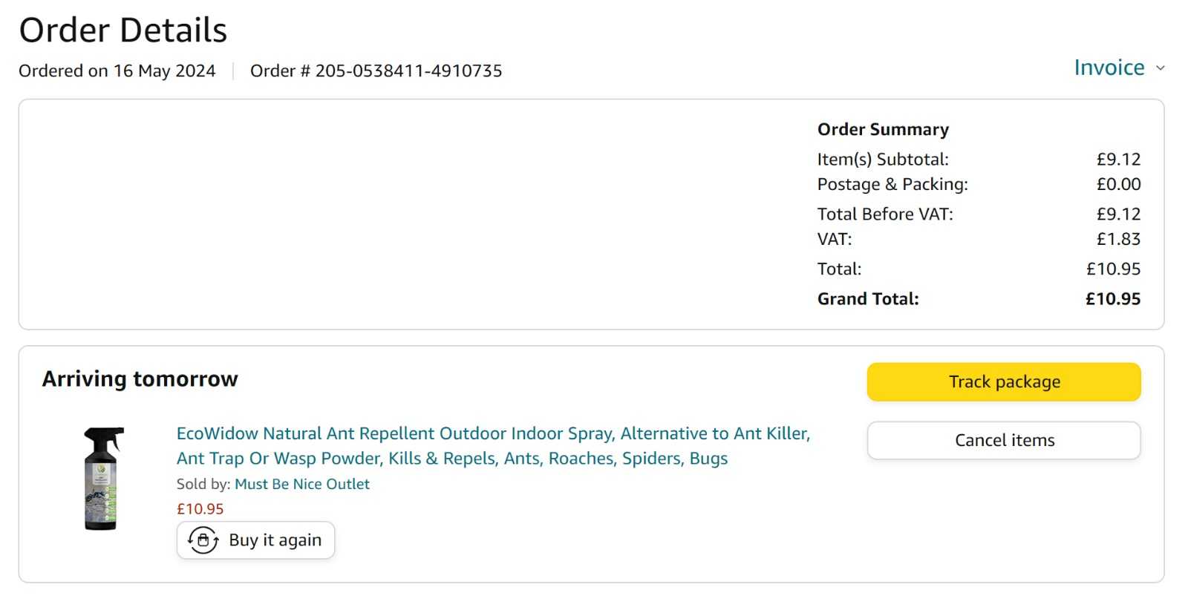
Task: Click the red £10.95 item price
Action: (200, 509)
